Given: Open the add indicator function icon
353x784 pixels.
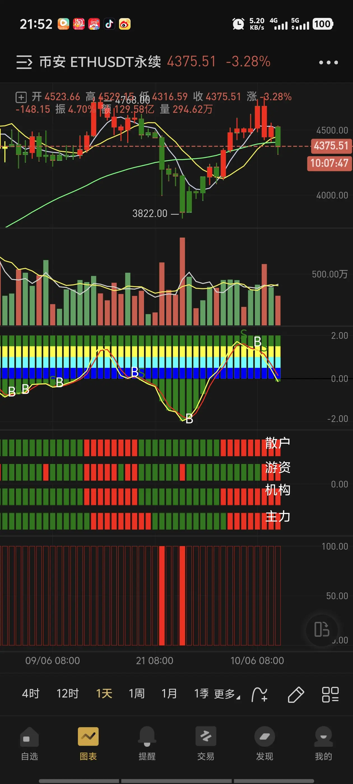Looking at the screenshot, I should pos(259,694).
